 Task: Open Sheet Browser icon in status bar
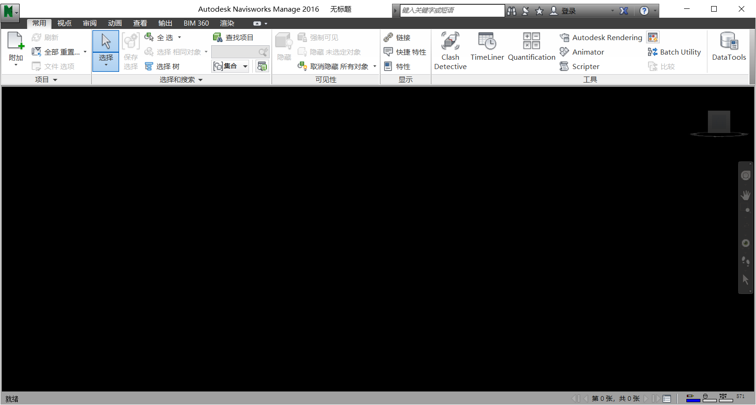pyautogui.click(x=667, y=398)
